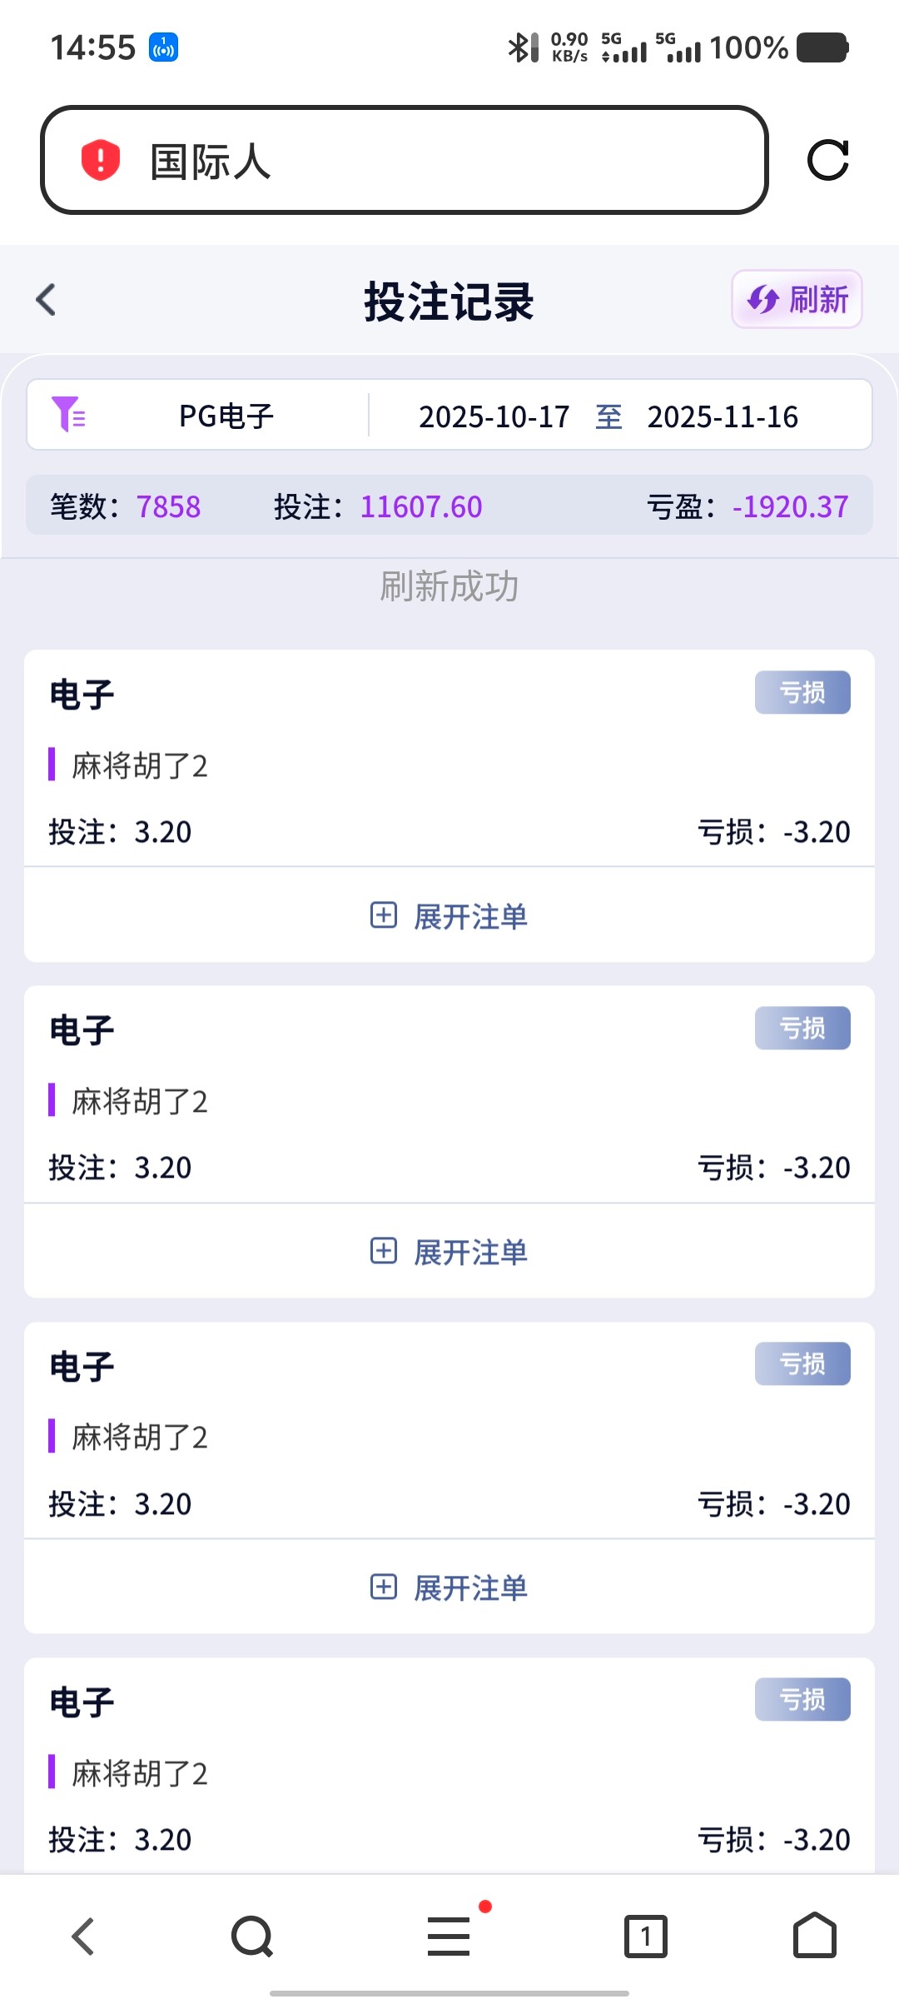Expand the first record's 展开注单
The width and height of the screenshot is (899, 1999).
pos(449,916)
